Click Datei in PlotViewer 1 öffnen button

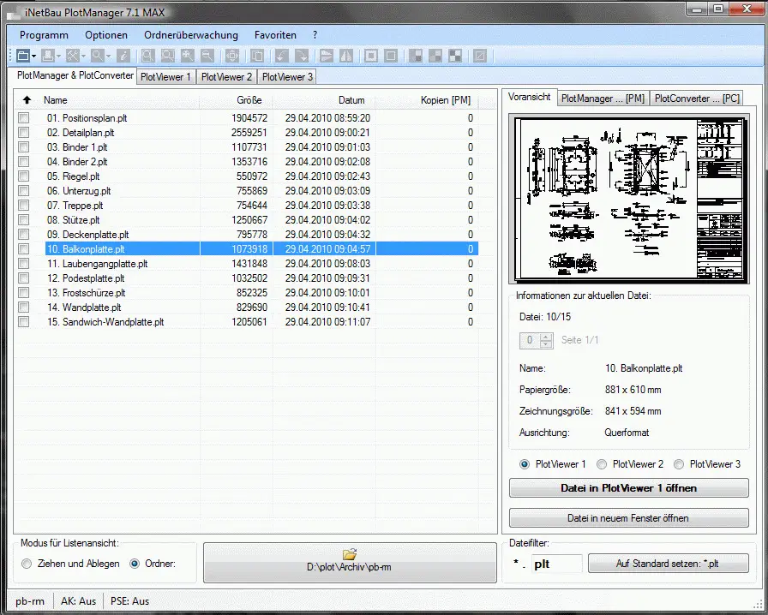(x=629, y=488)
